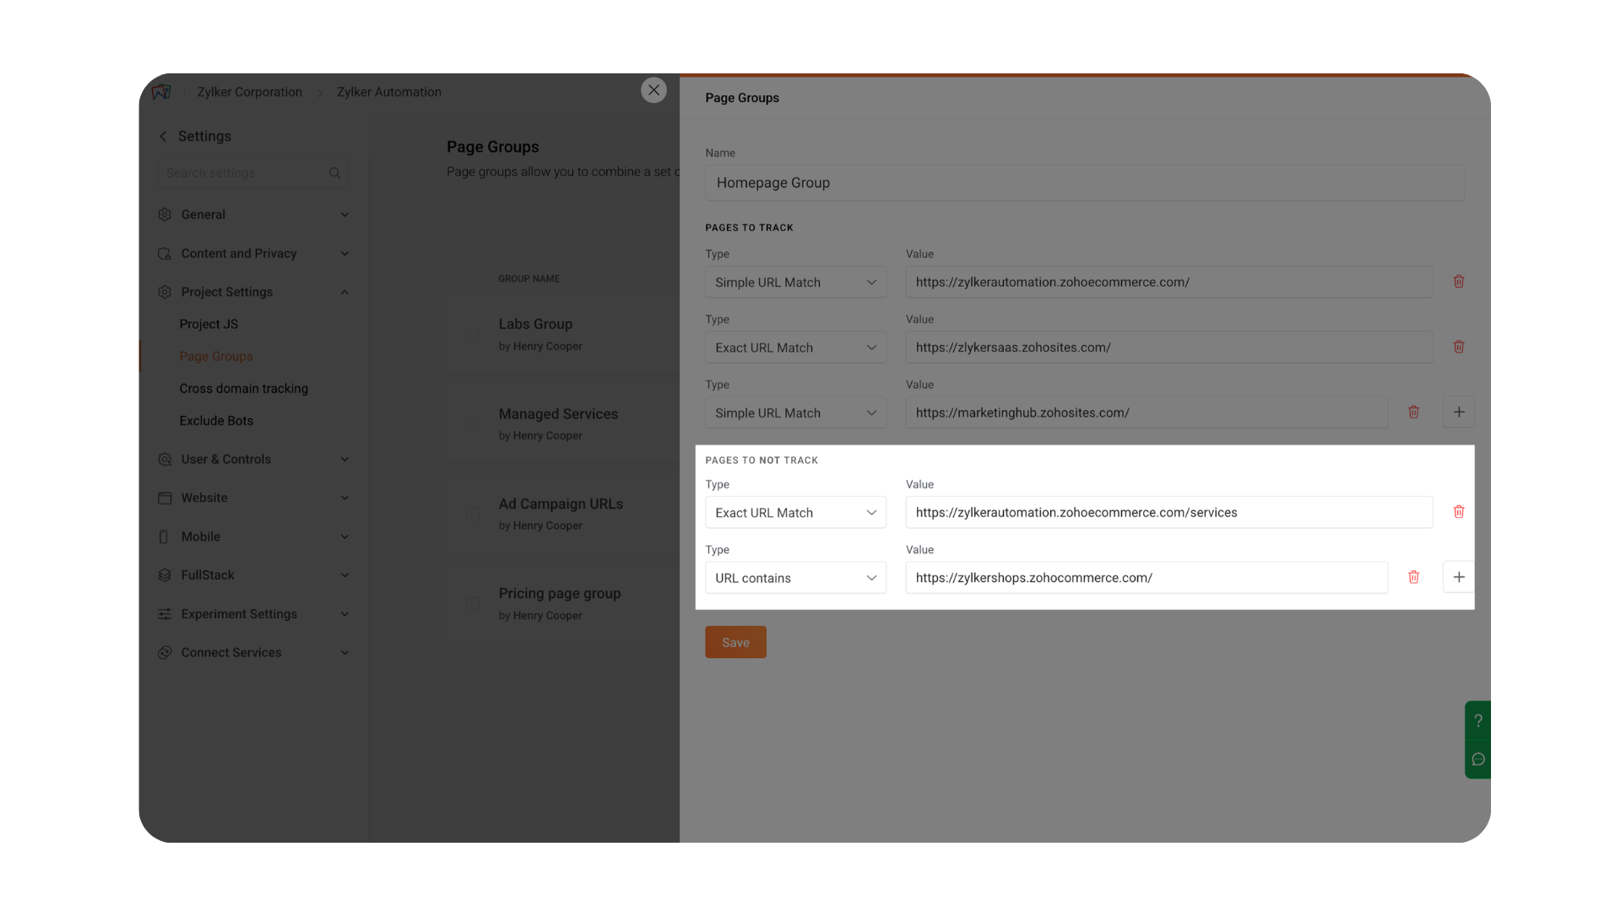Image resolution: width=1621 pixels, height=911 pixels.
Task: Click the search magnifier in settings search
Action: click(x=334, y=173)
